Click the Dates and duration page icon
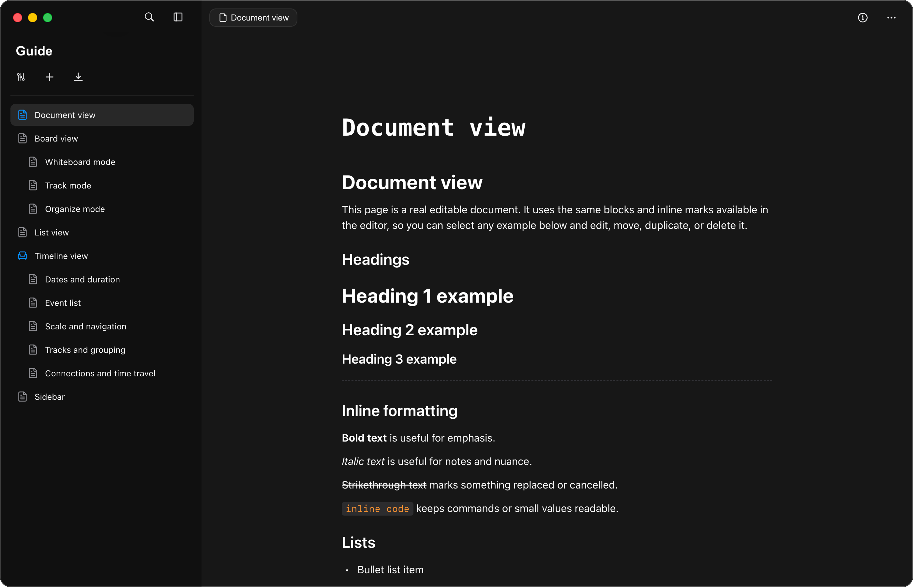 33,279
